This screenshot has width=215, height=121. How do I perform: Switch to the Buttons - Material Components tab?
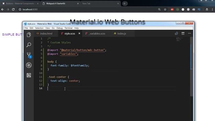[20, 4]
